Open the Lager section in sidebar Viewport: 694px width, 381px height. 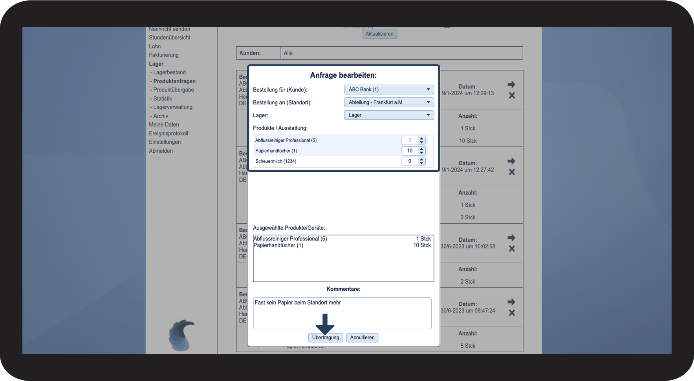pyautogui.click(x=156, y=64)
